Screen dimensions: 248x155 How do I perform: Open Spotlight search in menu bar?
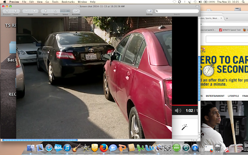[243, 2]
